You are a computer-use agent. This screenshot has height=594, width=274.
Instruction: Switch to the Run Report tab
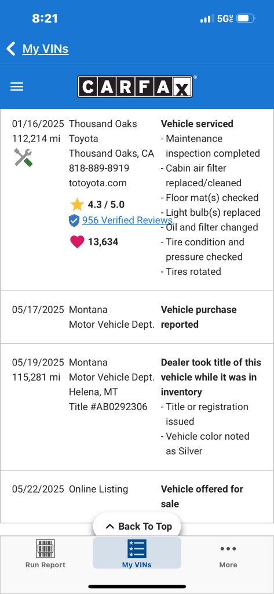tap(45, 553)
